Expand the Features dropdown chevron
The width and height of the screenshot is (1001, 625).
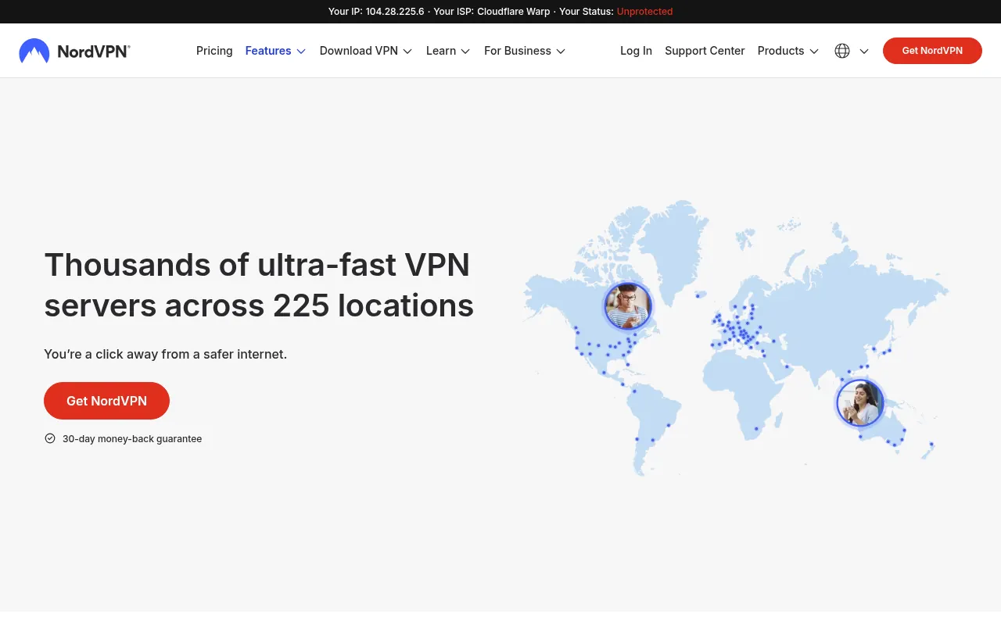301,52
